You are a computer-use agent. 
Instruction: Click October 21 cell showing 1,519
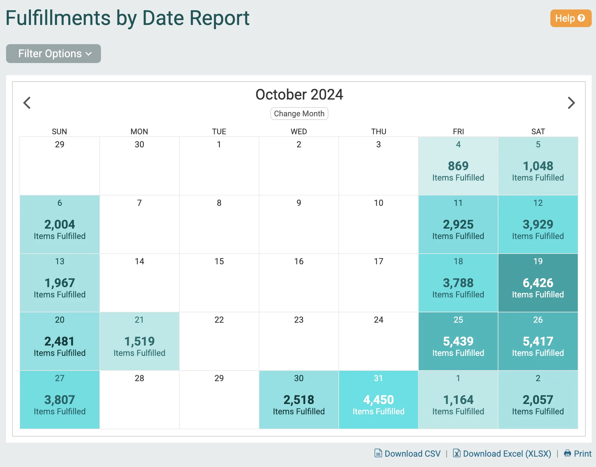[x=139, y=341]
